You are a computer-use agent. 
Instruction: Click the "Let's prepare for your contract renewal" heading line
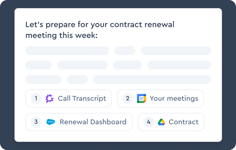(100, 25)
